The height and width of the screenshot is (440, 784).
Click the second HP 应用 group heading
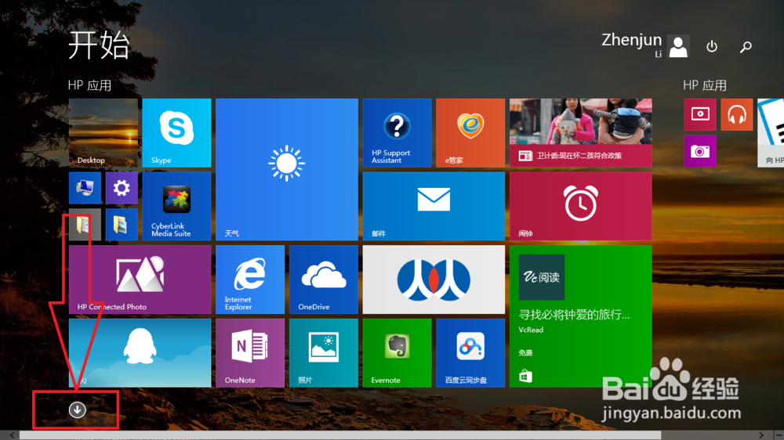(x=705, y=85)
